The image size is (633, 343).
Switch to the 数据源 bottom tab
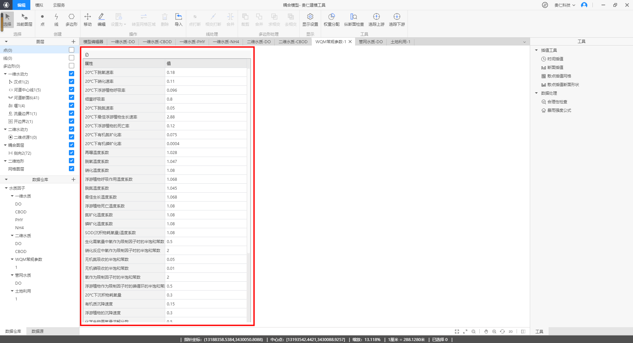pos(38,331)
